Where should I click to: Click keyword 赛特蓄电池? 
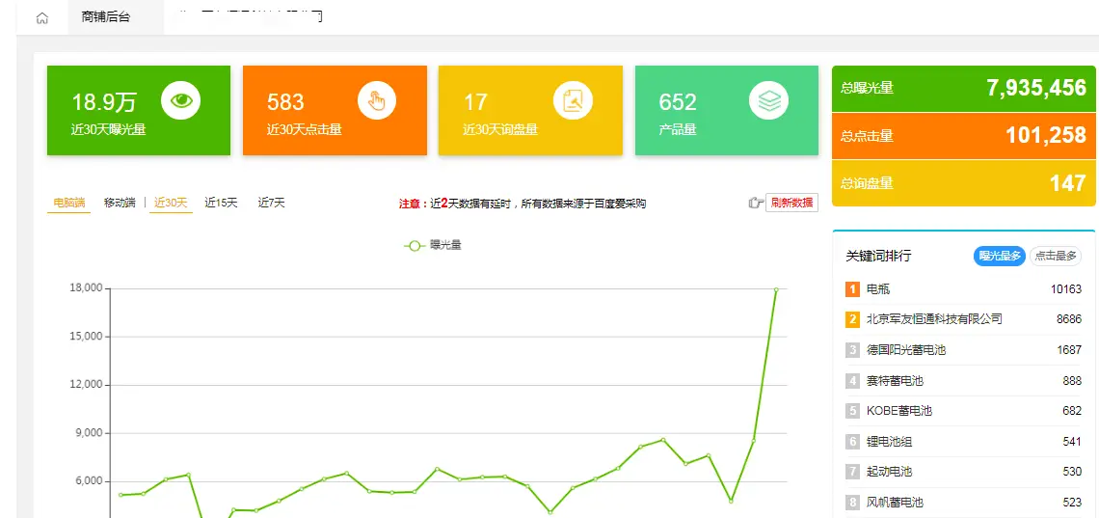click(x=895, y=381)
